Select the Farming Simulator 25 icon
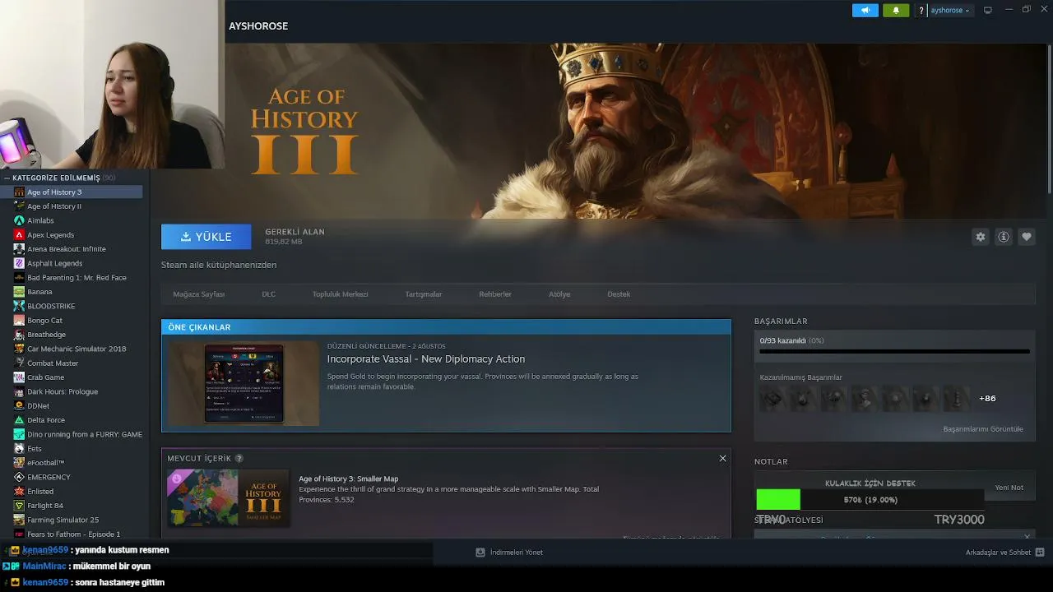 (19, 520)
